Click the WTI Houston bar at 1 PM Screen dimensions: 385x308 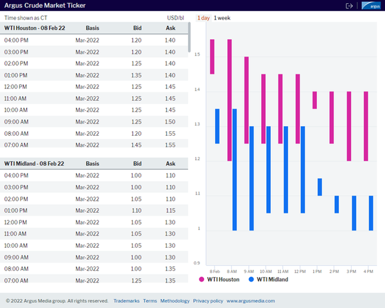pyautogui.click(x=314, y=100)
